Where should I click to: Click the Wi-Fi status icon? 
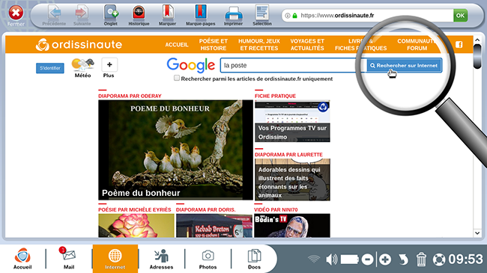(x=314, y=259)
